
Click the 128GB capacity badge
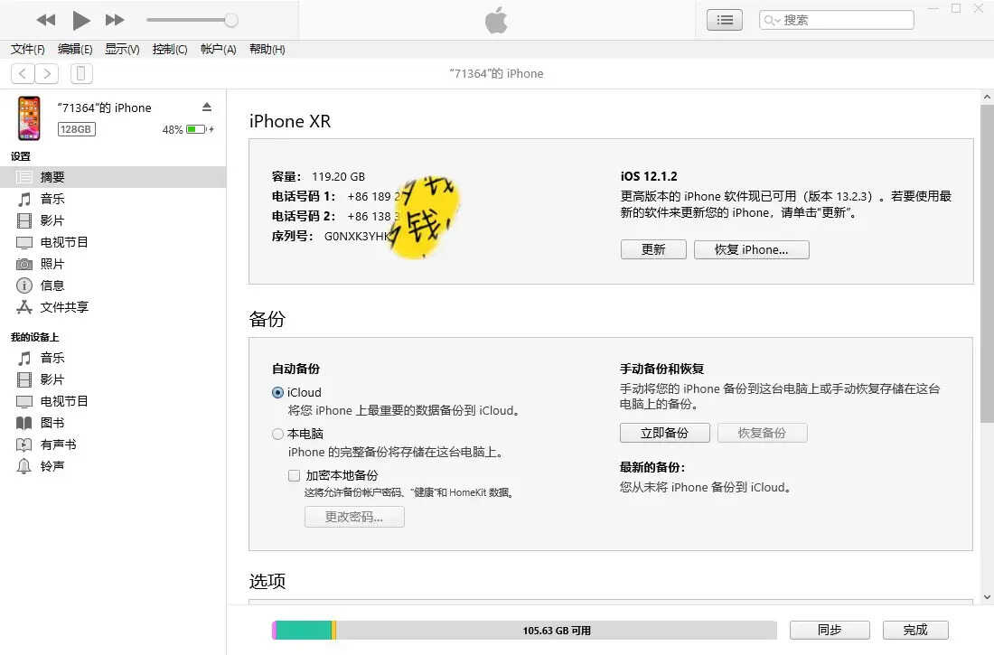click(x=76, y=129)
